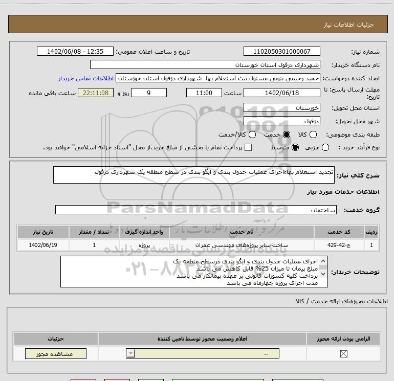Click request creator field حمید رحیمی

218,78
